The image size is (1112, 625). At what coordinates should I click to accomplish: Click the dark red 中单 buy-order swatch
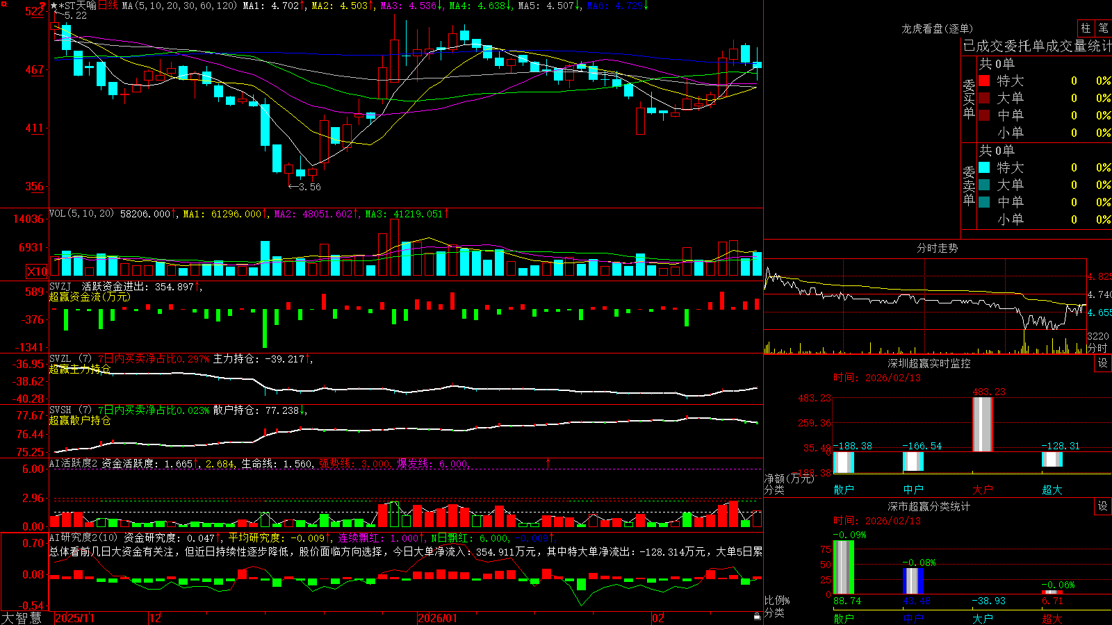[984, 115]
